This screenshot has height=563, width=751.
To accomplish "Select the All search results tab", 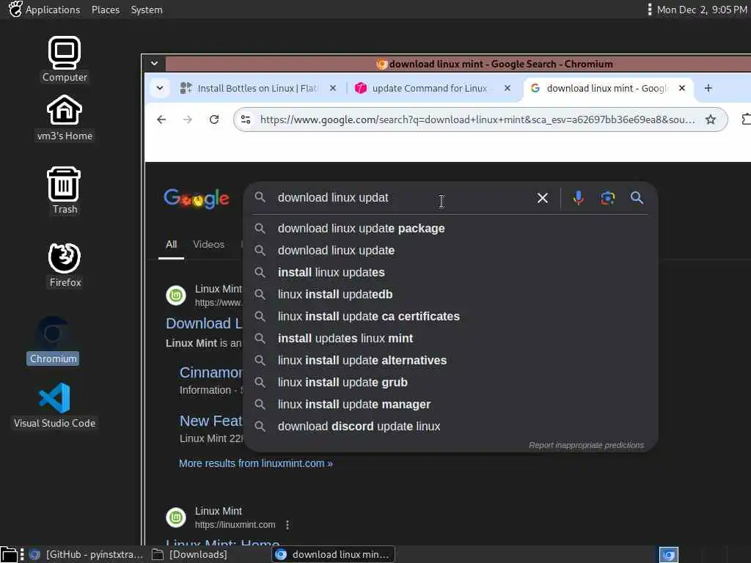I will (171, 245).
